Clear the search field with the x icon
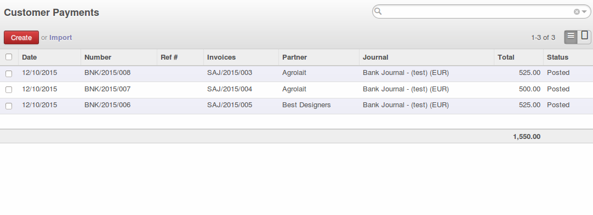This screenshot has height=215, width=593. click(577, 11)
